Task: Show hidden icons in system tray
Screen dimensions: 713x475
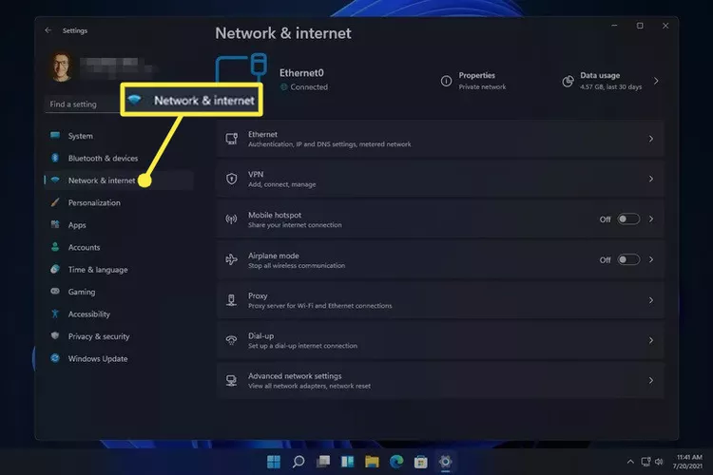Action: pos(630,462)
